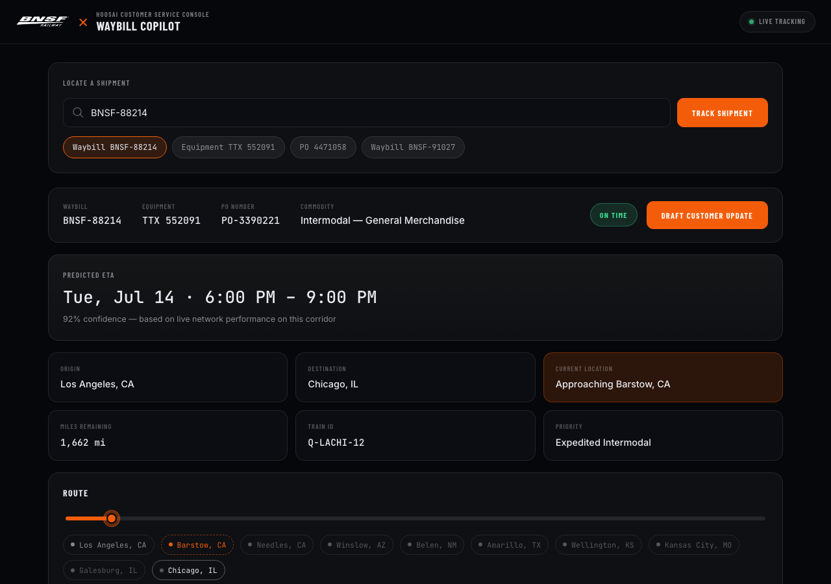Select the Needles, CA route stop
Viewport: 831px width, 584px height.
point(277,545)
